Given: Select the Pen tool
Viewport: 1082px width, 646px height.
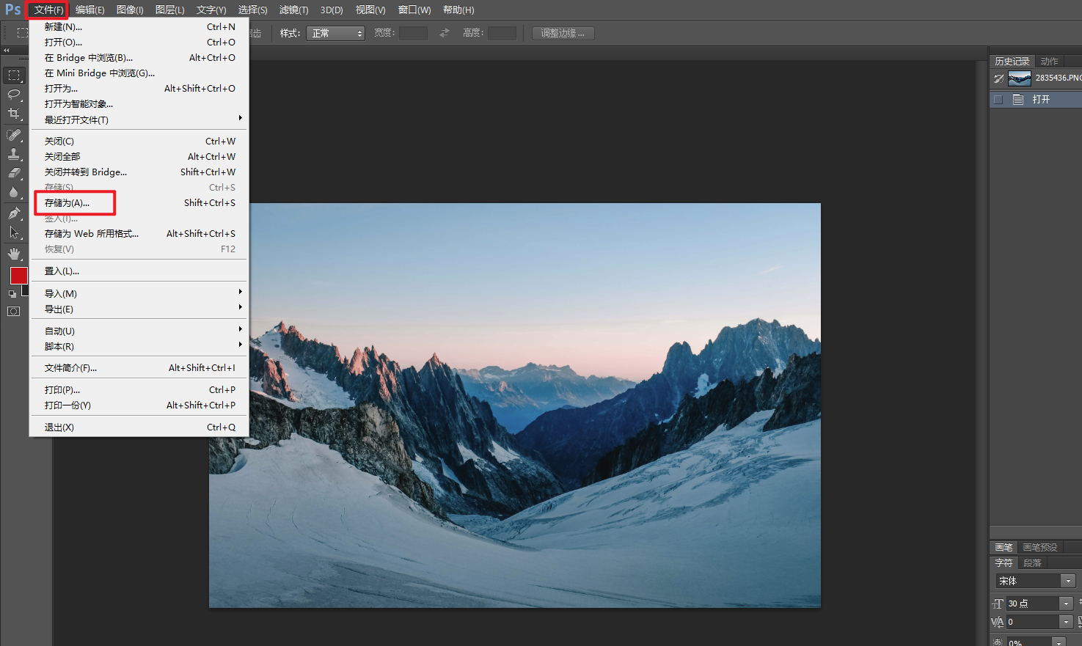Looking at the screenshot, I should (x=14, y=213).
